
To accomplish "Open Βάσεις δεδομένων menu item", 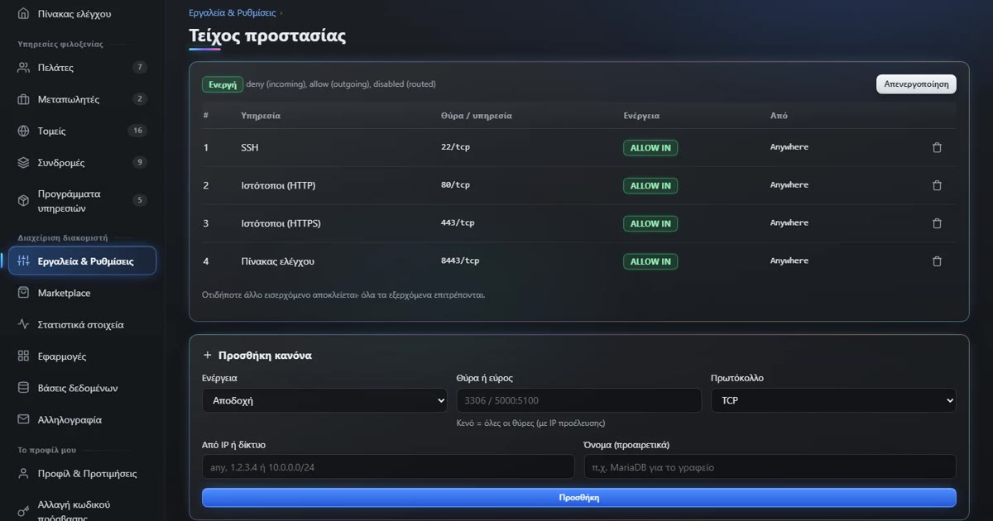I will click(x=82, y=388).
